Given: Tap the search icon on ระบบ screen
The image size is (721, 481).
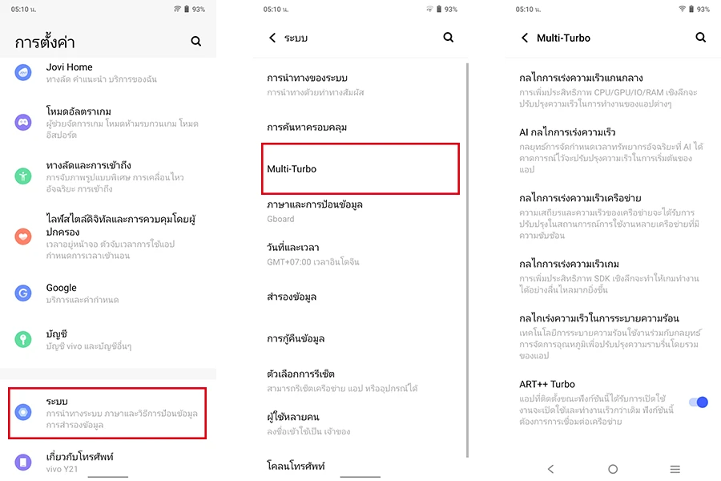Looking at the screenshot, I should pos(449,38).
